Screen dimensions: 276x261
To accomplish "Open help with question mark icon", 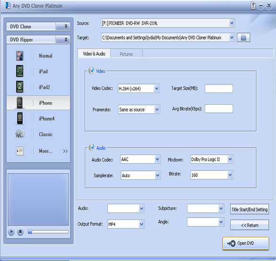I will (253, 6).
